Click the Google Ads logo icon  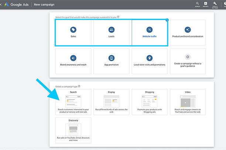(6, 4)
